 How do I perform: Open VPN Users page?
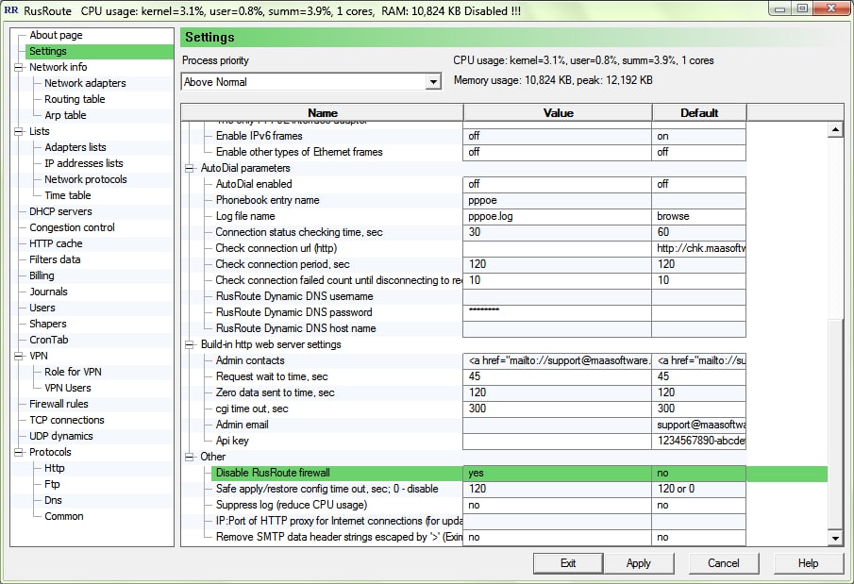[x=68, y=388]
